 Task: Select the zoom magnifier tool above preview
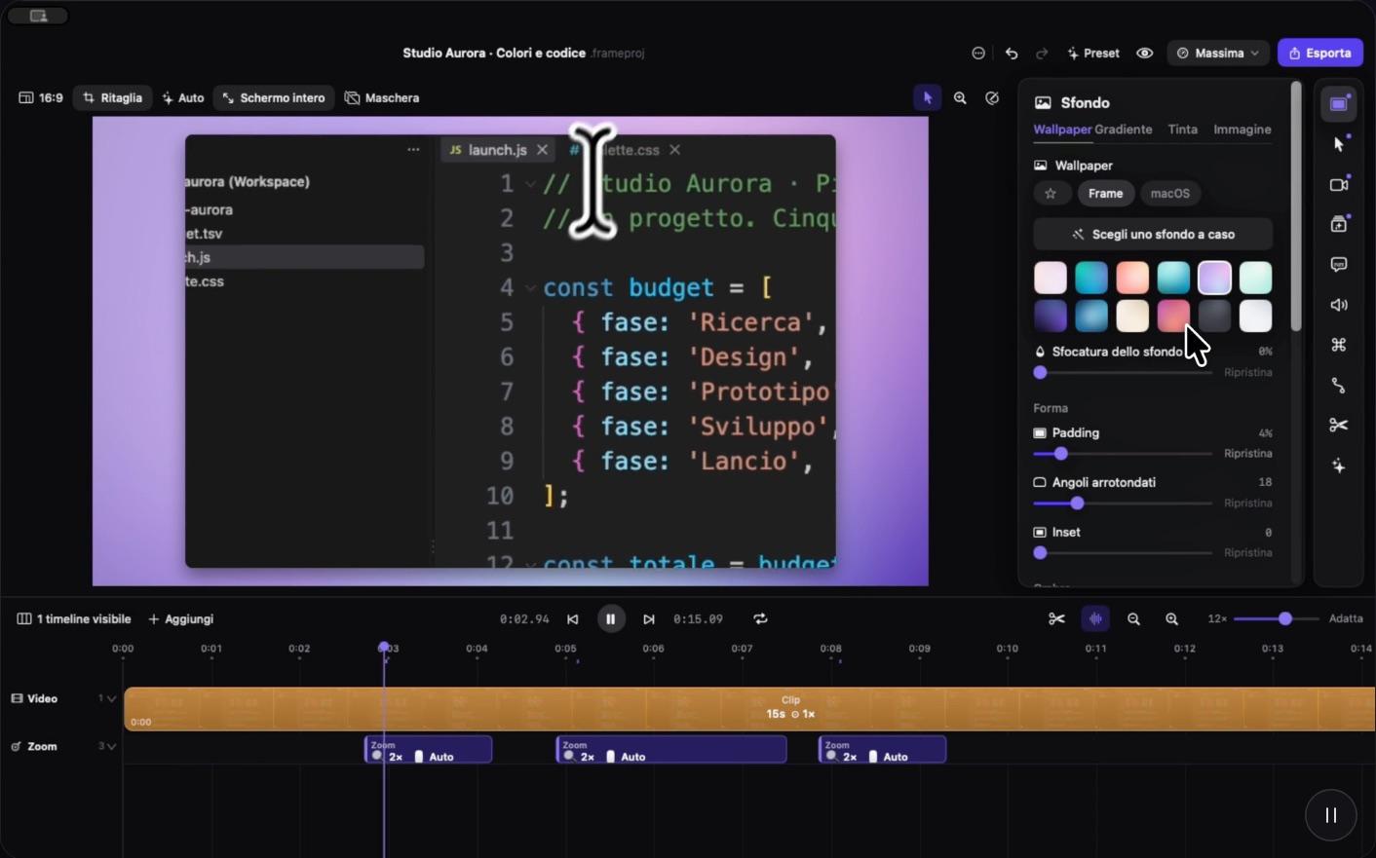pyautogui.click(x=960, y=98)
